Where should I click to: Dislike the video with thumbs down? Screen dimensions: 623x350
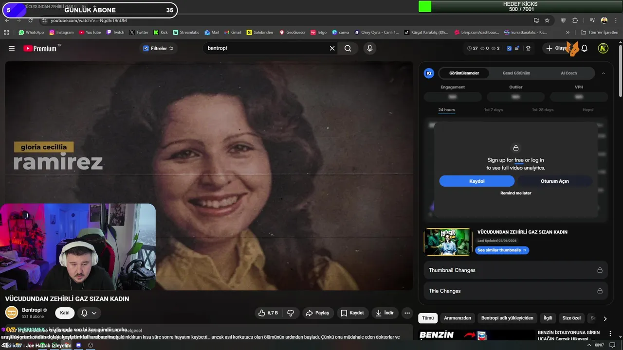[x=291, y=313]
